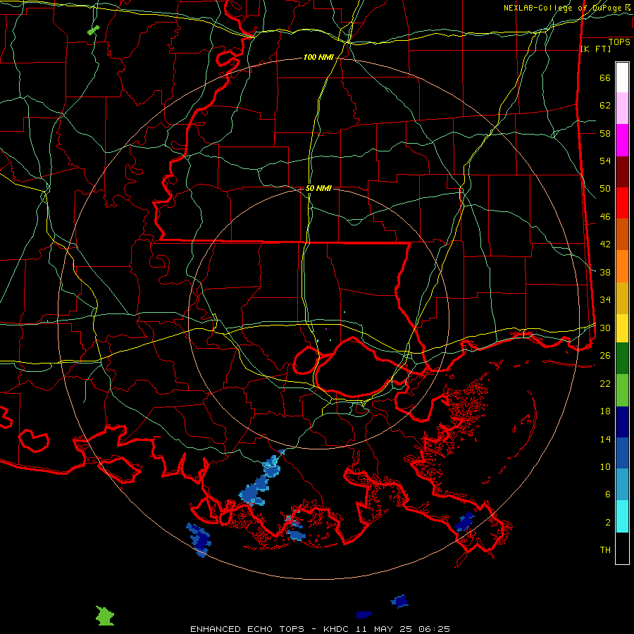This screenshot has width=634, height=634.
Task: Click the 62 scale value
Action: (x=605, y=106)
